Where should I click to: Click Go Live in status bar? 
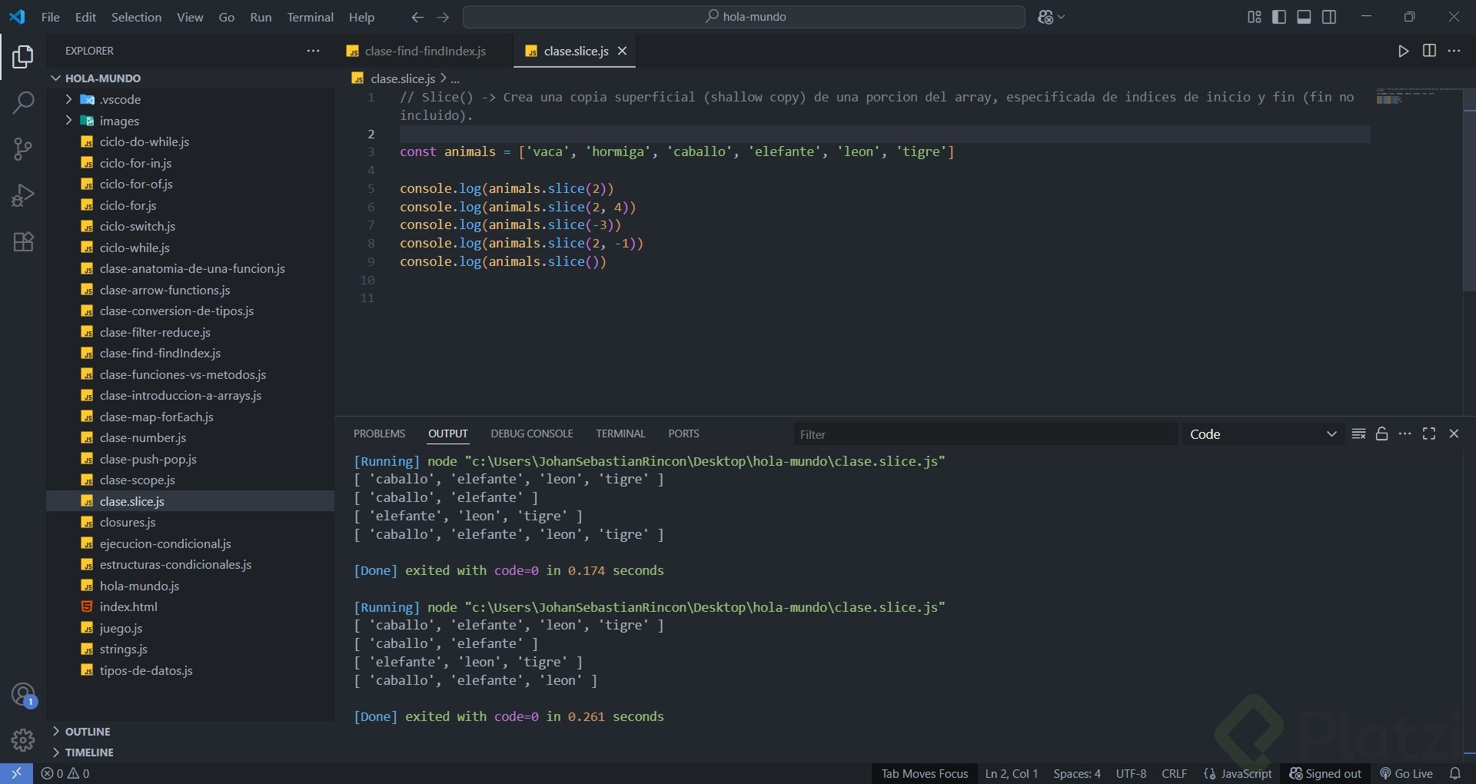tap(1406, 773)
